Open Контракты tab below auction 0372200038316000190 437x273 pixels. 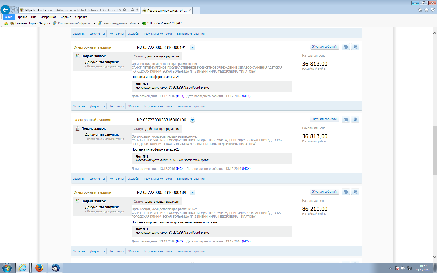coord(117,179)
